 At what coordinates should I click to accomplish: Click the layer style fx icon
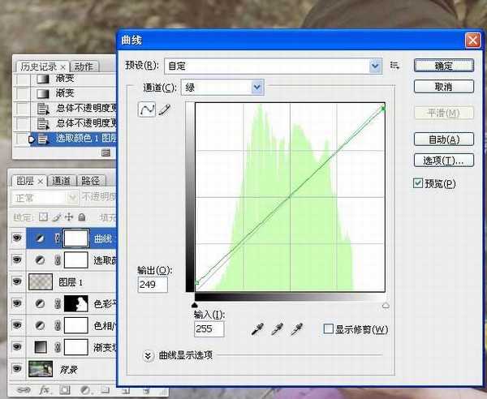click(45, 391)
